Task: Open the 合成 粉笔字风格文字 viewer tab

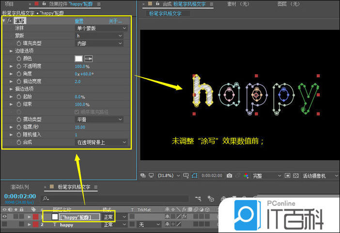Action: coord(184,4)
